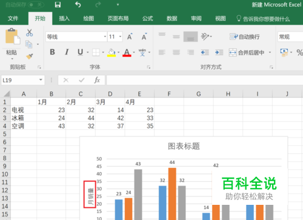
Task: Switch to the 公式 ribbon tab
Action: (x=148, y=19)
